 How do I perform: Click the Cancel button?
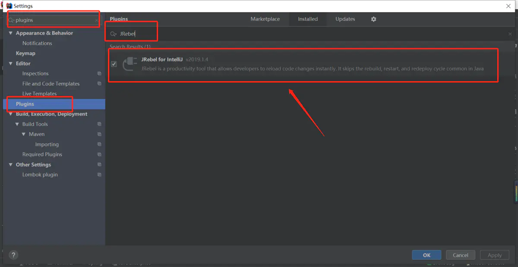(x=461, y=255)
